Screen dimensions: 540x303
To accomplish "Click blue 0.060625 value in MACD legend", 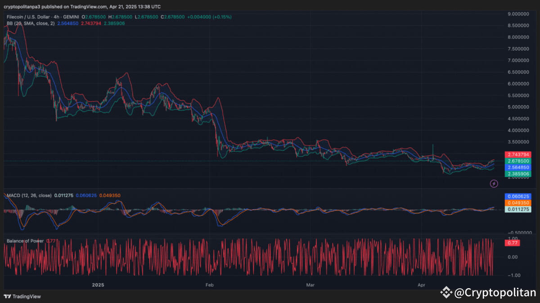I will (x=87, y=196).
